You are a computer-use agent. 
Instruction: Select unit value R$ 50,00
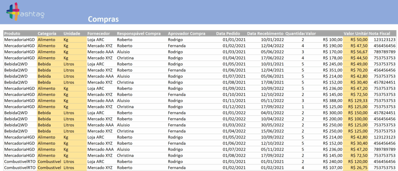(359, 40)
